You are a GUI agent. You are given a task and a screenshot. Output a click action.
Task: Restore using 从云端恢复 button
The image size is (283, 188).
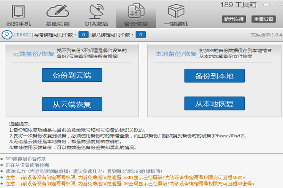pos(72,104)
